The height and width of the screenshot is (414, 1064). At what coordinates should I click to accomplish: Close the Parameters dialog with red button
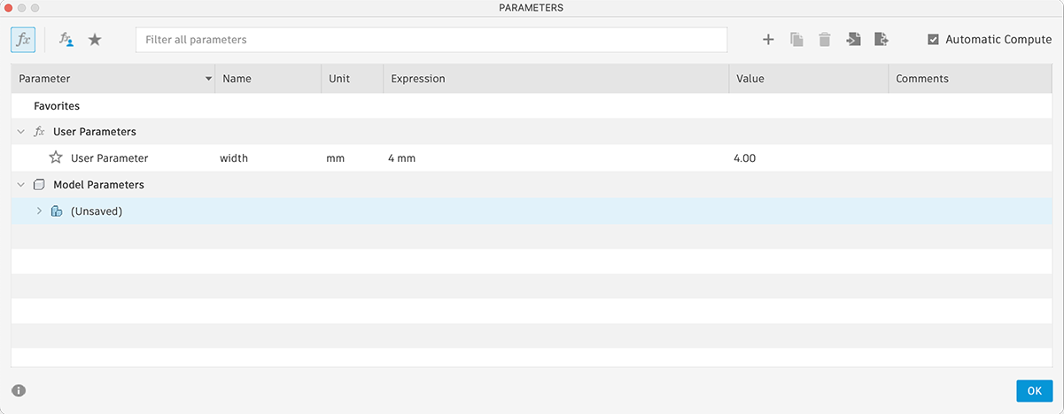pyautogui.click(x=9, y=7)
